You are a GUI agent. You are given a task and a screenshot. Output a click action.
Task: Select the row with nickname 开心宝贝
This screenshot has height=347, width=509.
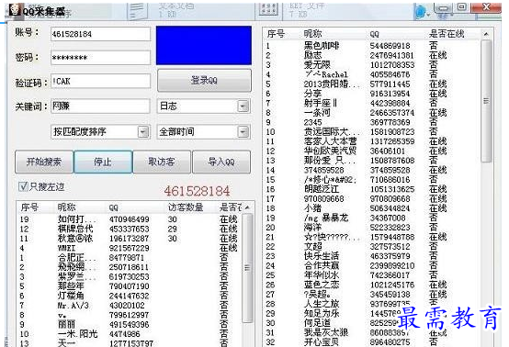click(x=372, y=341)
